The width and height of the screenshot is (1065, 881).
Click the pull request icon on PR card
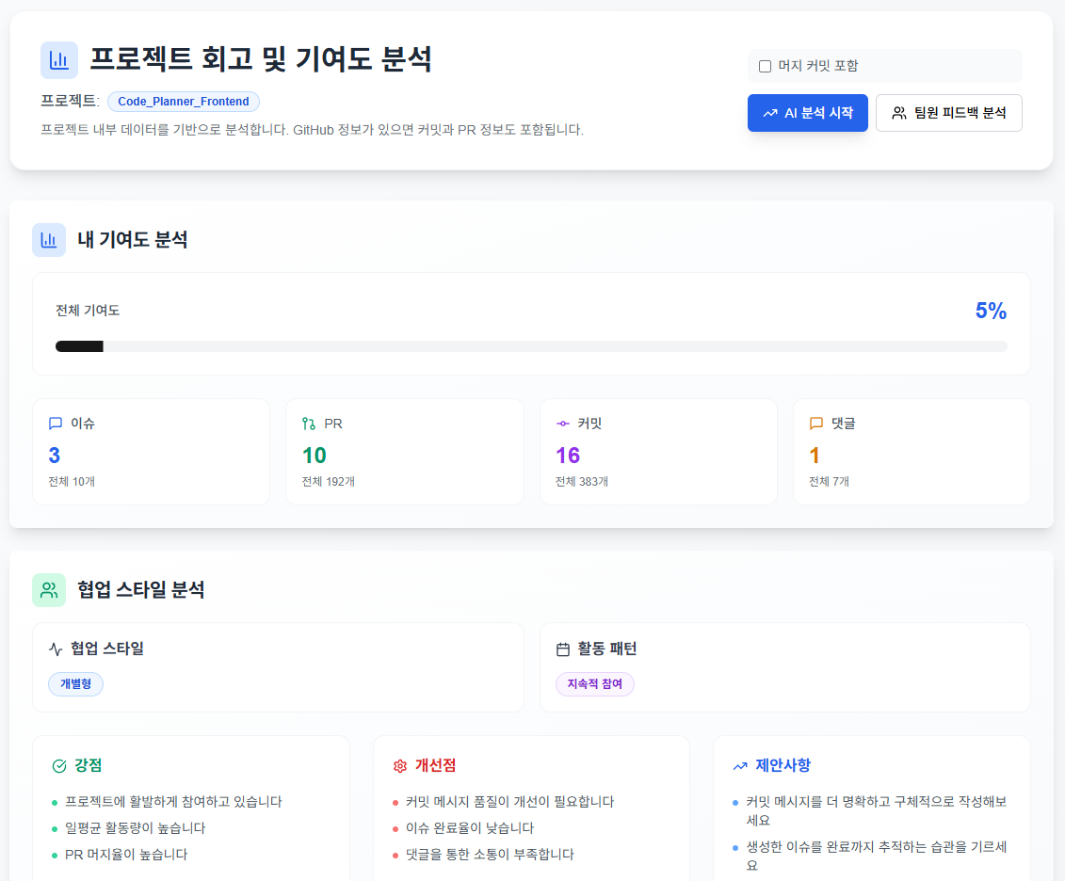click(x=309, y=424)
